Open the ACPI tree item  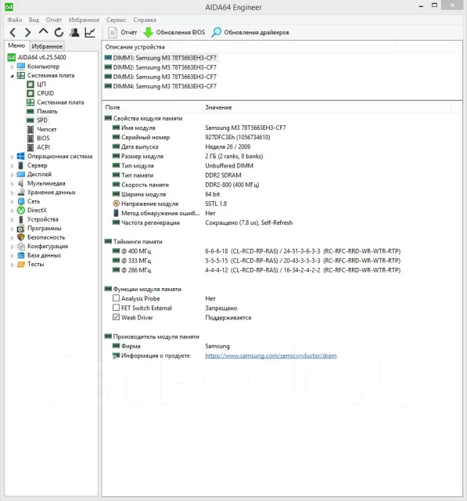pyautogui.click(x=43, y=147)
